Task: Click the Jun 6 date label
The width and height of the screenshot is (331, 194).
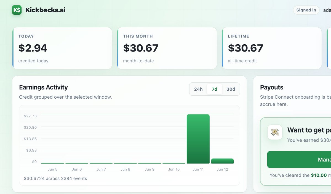Action: pyautogui.click(x=77, y=169)
